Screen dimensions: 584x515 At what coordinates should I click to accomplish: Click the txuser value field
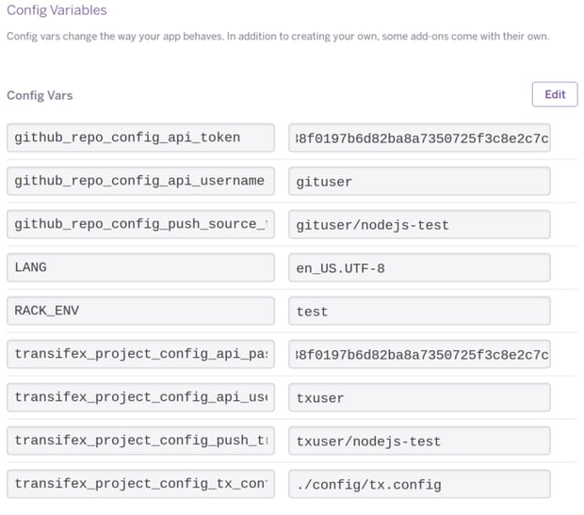(x=419, y=397)
